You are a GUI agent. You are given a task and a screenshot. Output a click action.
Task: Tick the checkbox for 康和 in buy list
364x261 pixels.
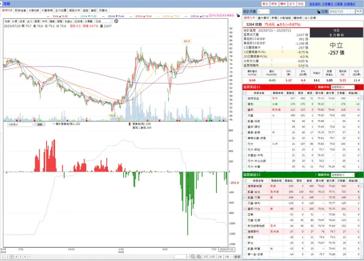coord(244,104)
